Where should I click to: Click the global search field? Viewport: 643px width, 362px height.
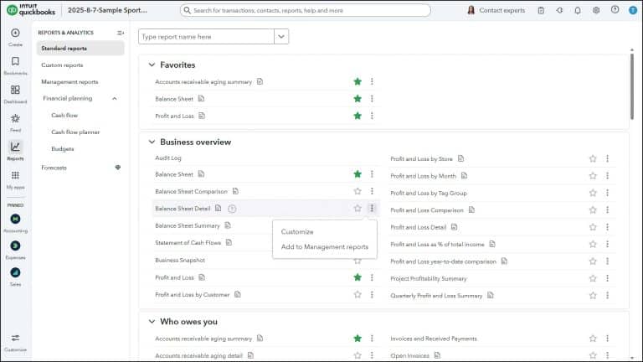click(x=306, y=10)
